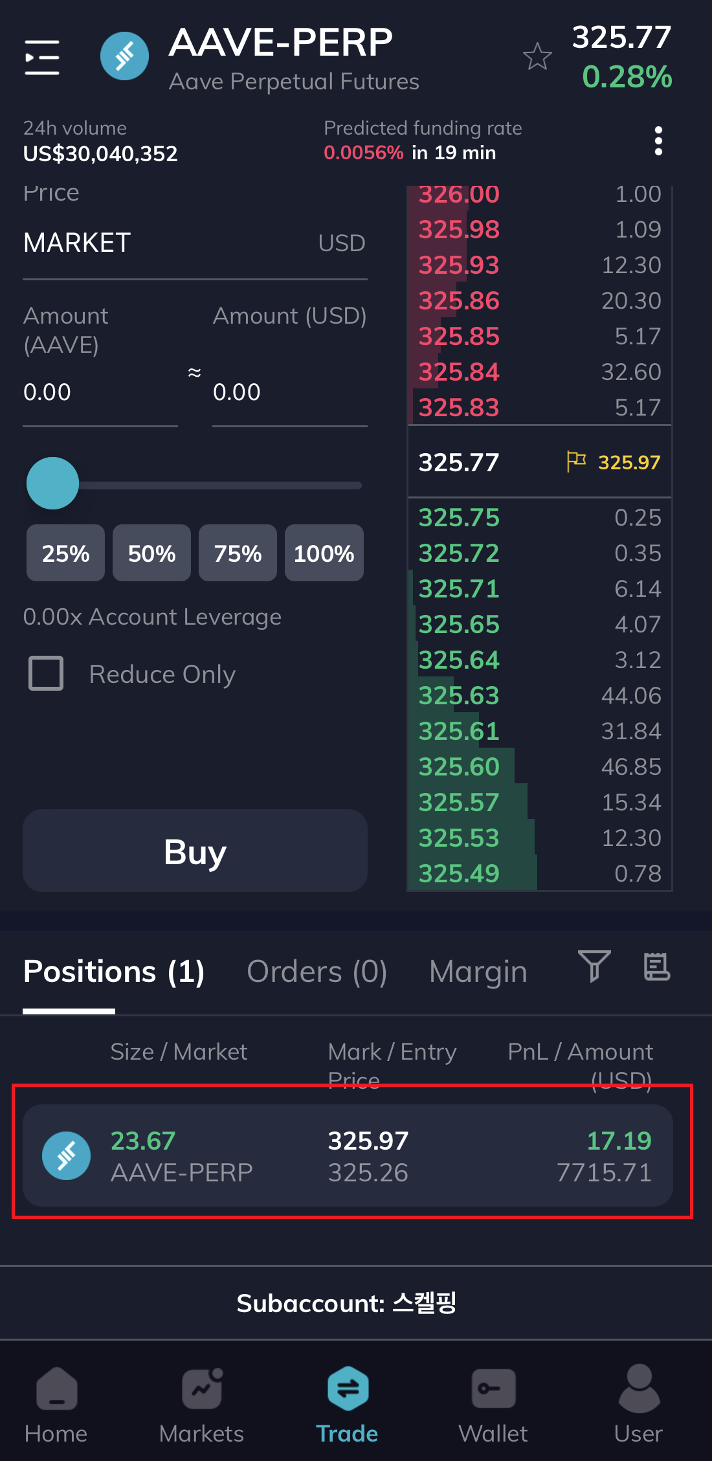Select bid price 325.65

pyautogui.click(x=459, y=625)
